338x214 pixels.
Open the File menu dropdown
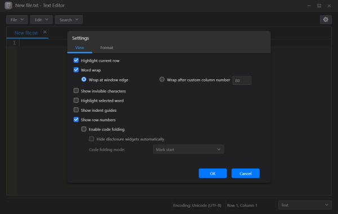[x=17, y=20]
